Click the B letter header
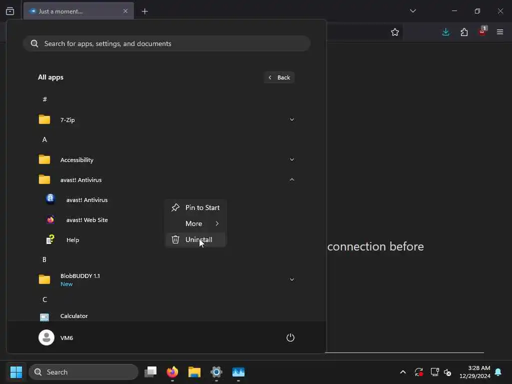 (44, 259)
